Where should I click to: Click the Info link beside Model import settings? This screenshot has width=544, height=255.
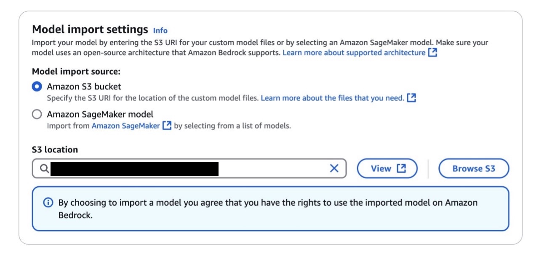pos(160,30)
